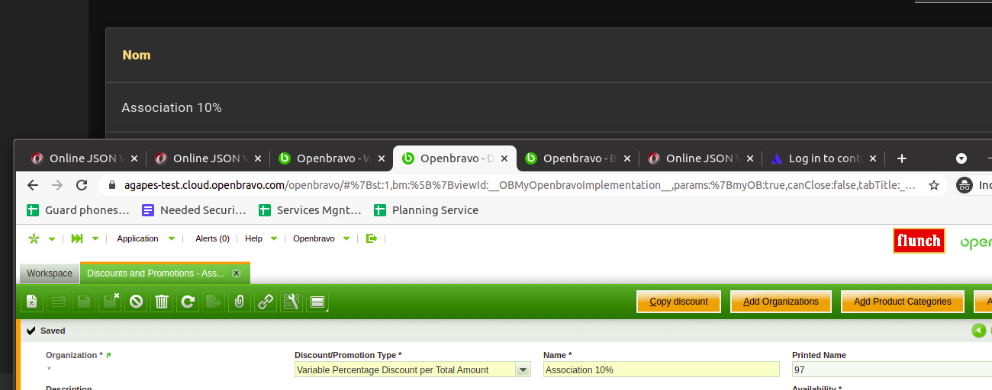
Task: Open the Application menu dropdown
Action: tap(145, 238)
